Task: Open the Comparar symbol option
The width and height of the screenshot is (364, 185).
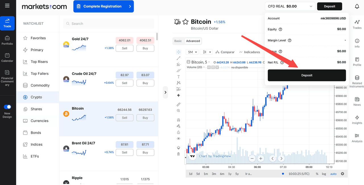Action: (x=225, y=52)
